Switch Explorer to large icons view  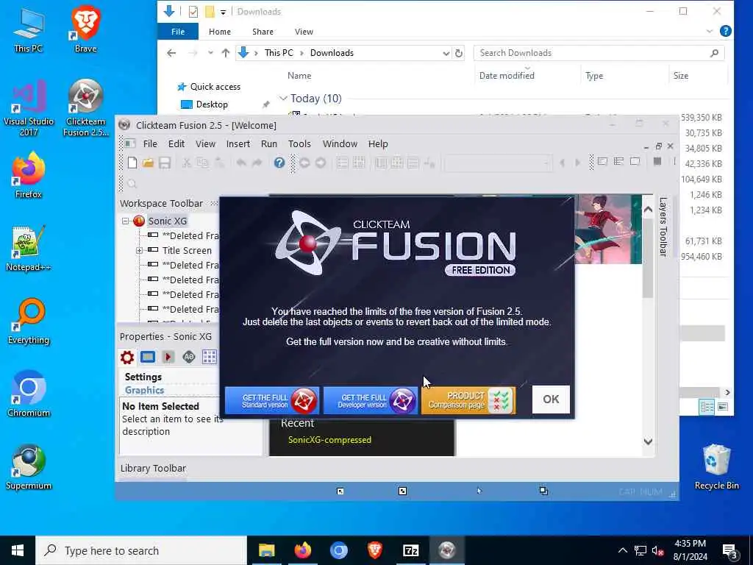coord(722,407)
